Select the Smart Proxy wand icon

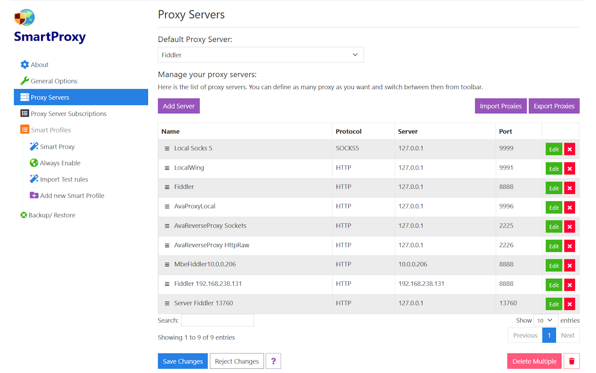point(34,146)
